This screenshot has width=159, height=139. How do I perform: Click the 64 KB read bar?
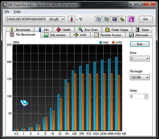[x=66, y=105]
